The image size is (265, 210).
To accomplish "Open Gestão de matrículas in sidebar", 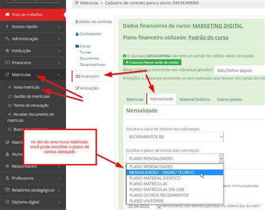I will [31, 96].
